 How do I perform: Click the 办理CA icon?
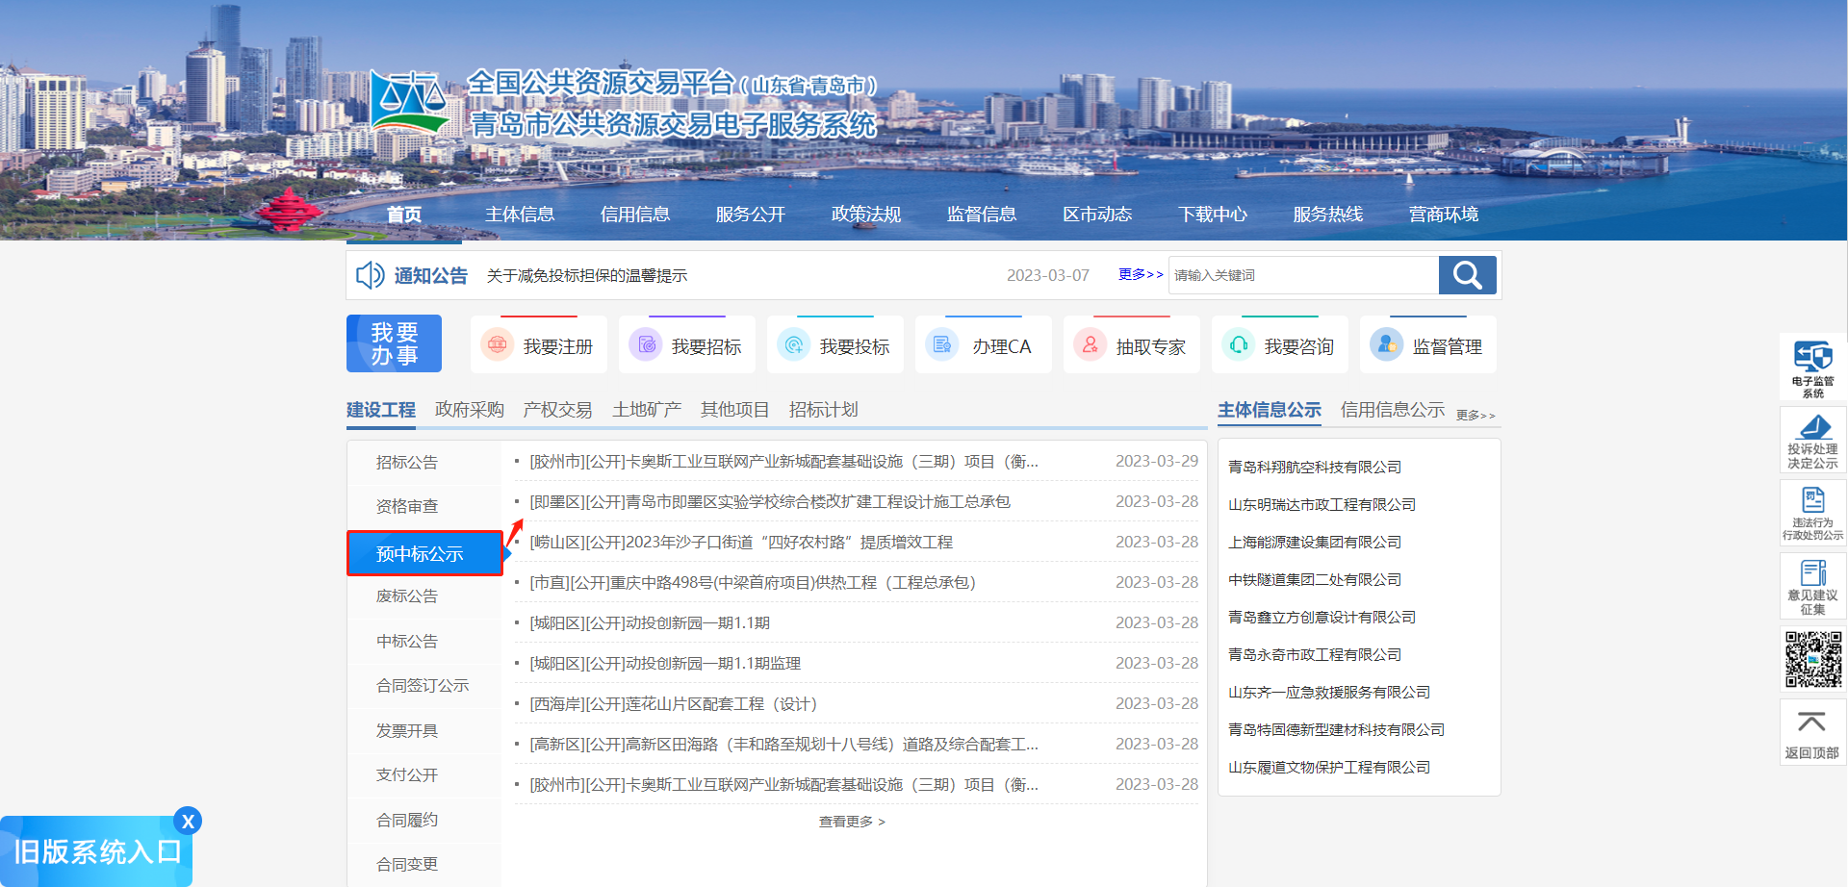(942, 344)
